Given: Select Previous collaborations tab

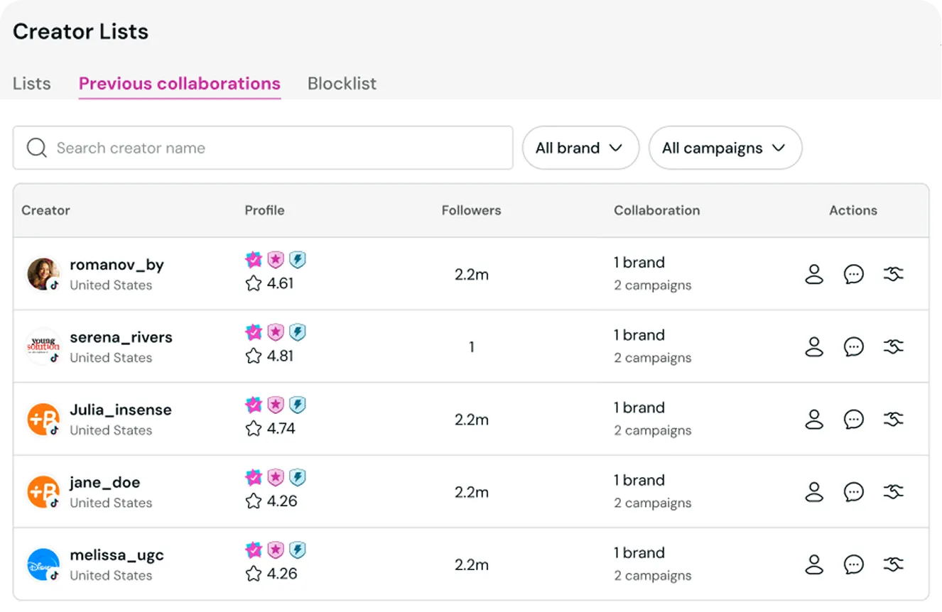Looking at the screenshot, I should click(180, 84).
